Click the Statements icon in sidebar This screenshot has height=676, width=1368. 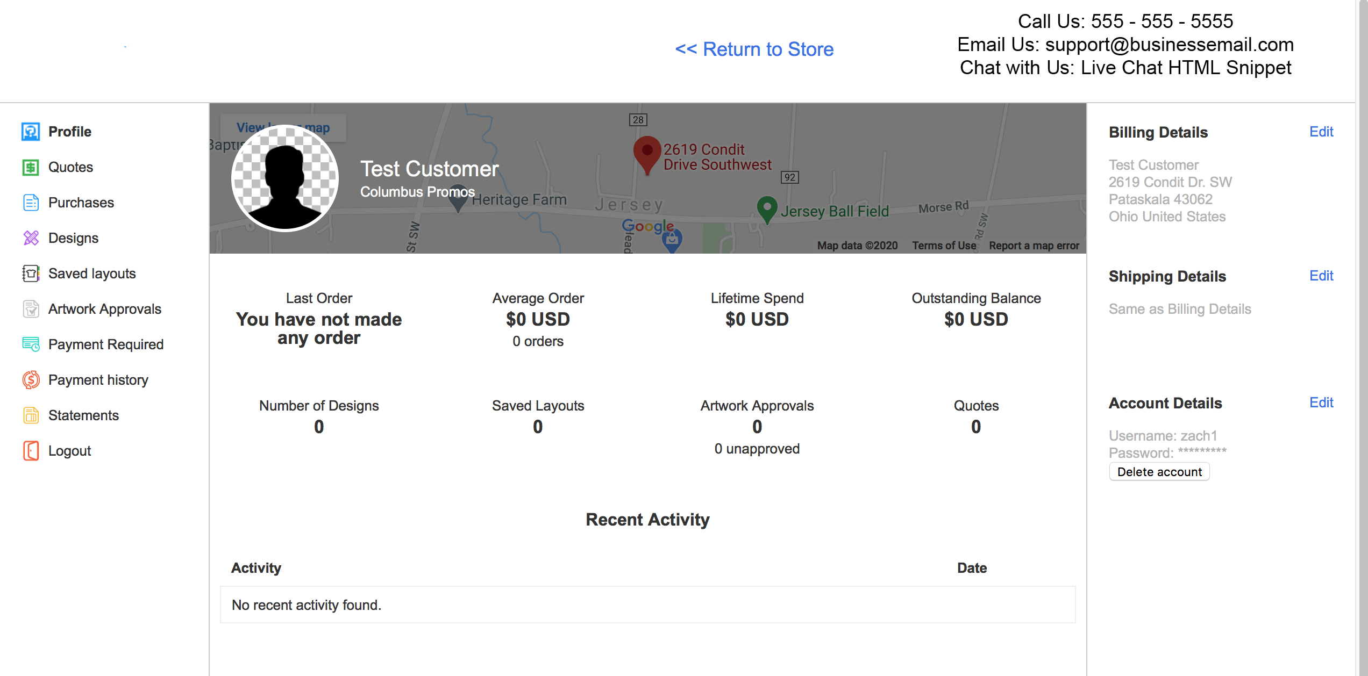click(31, 415)
